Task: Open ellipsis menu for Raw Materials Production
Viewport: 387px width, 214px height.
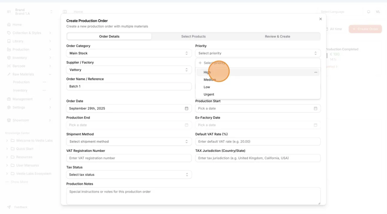Action: click(x=44, y=82)
